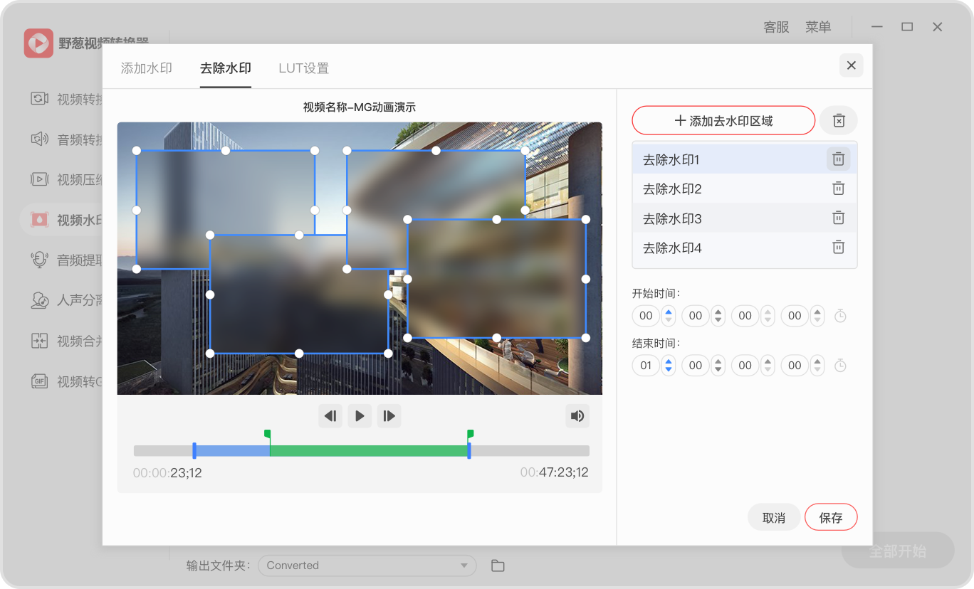Delete the 去除水印3 entry via its trash icon

point(838,218)
